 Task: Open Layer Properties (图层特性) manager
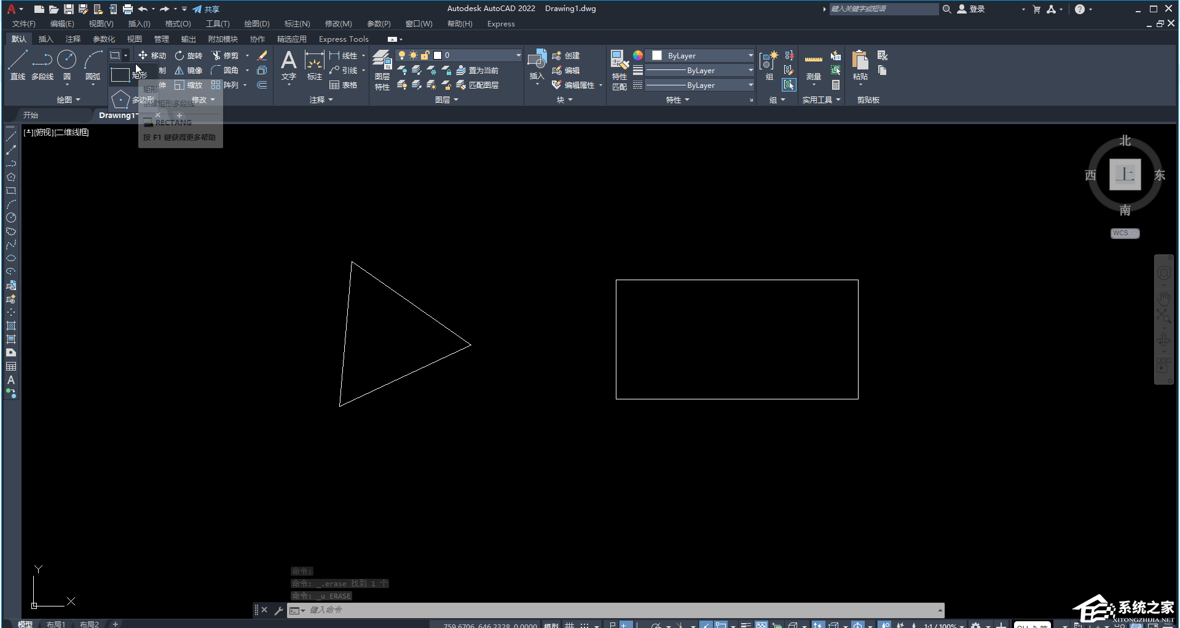[x=382, y=70]
